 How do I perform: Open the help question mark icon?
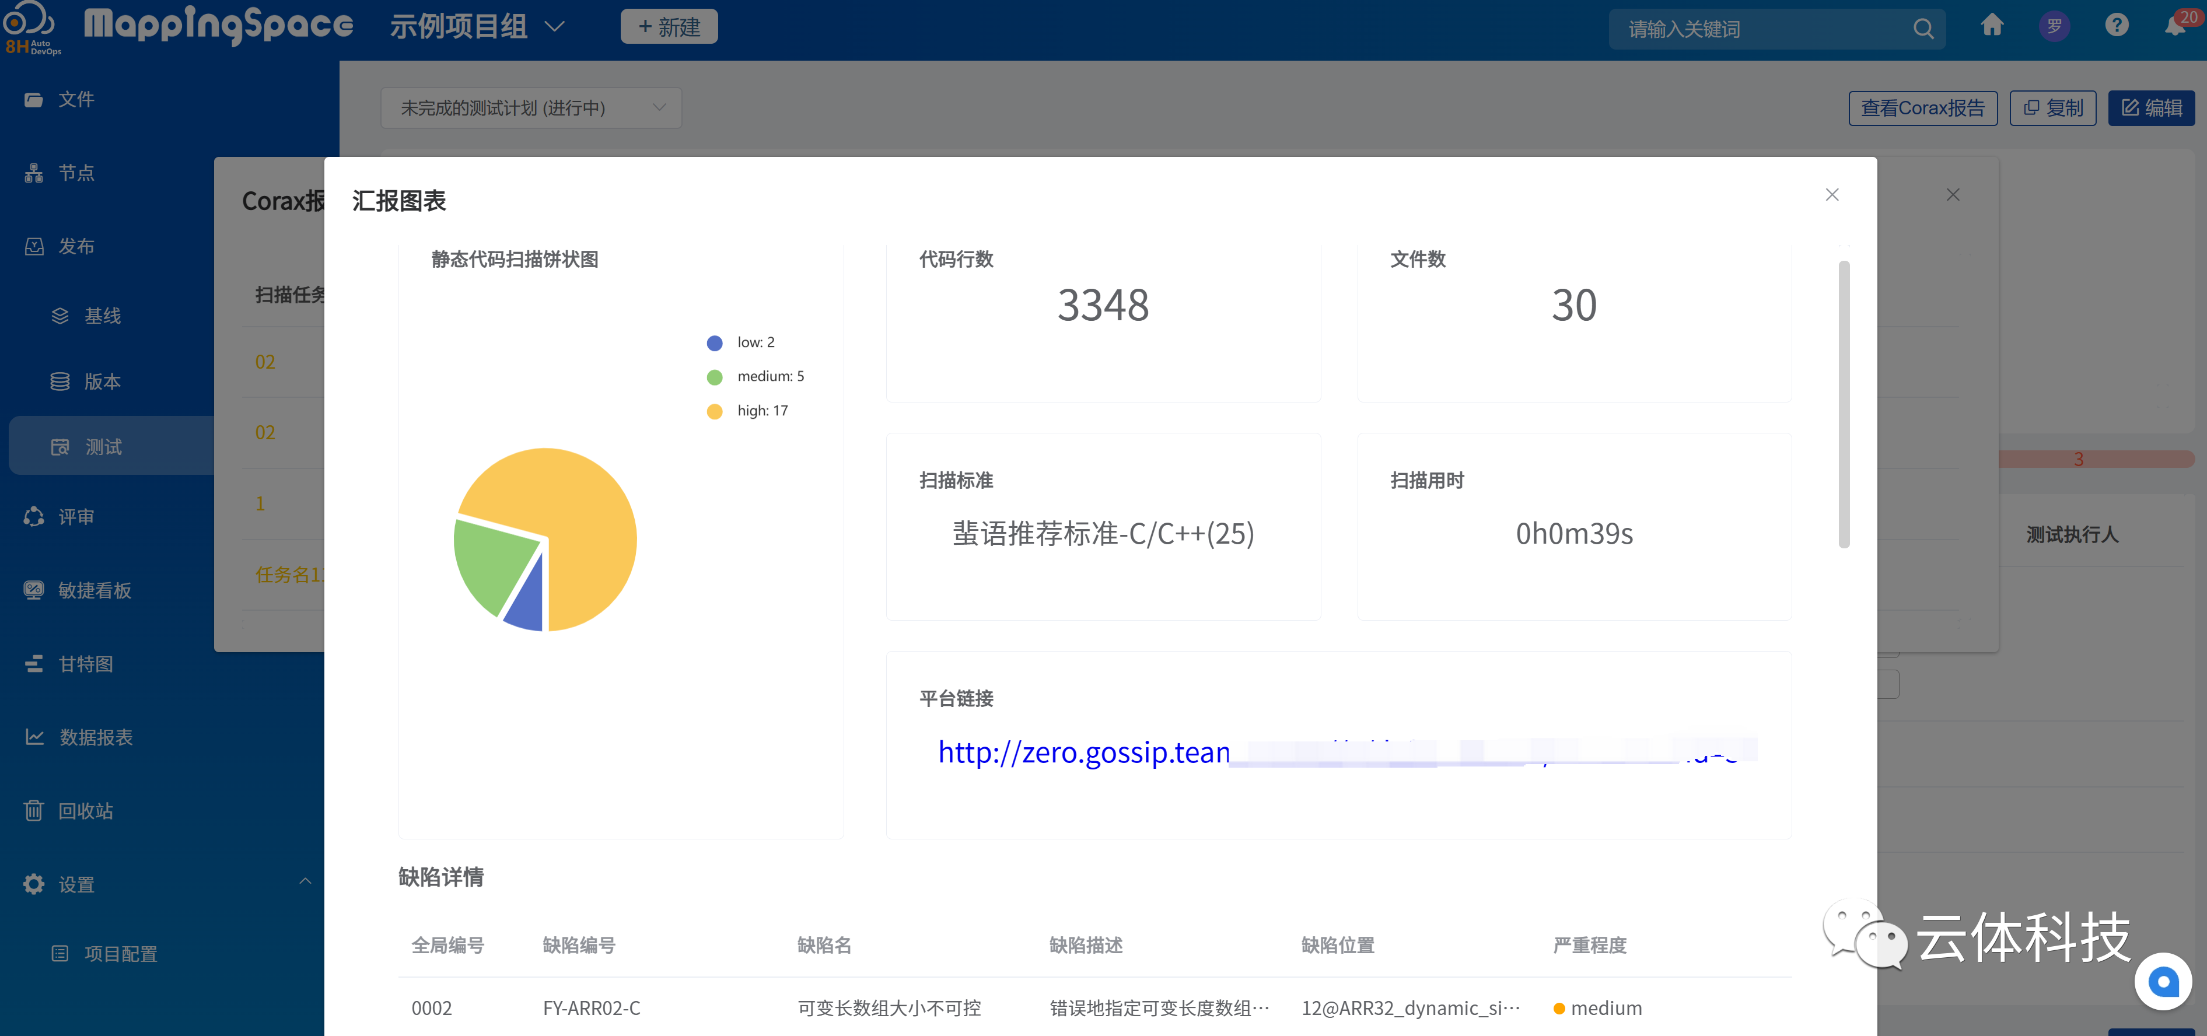point(2116,26)
